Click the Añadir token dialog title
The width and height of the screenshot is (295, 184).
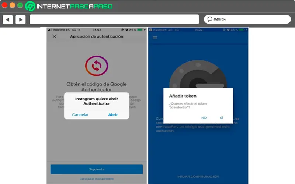(x=183, y=96)
